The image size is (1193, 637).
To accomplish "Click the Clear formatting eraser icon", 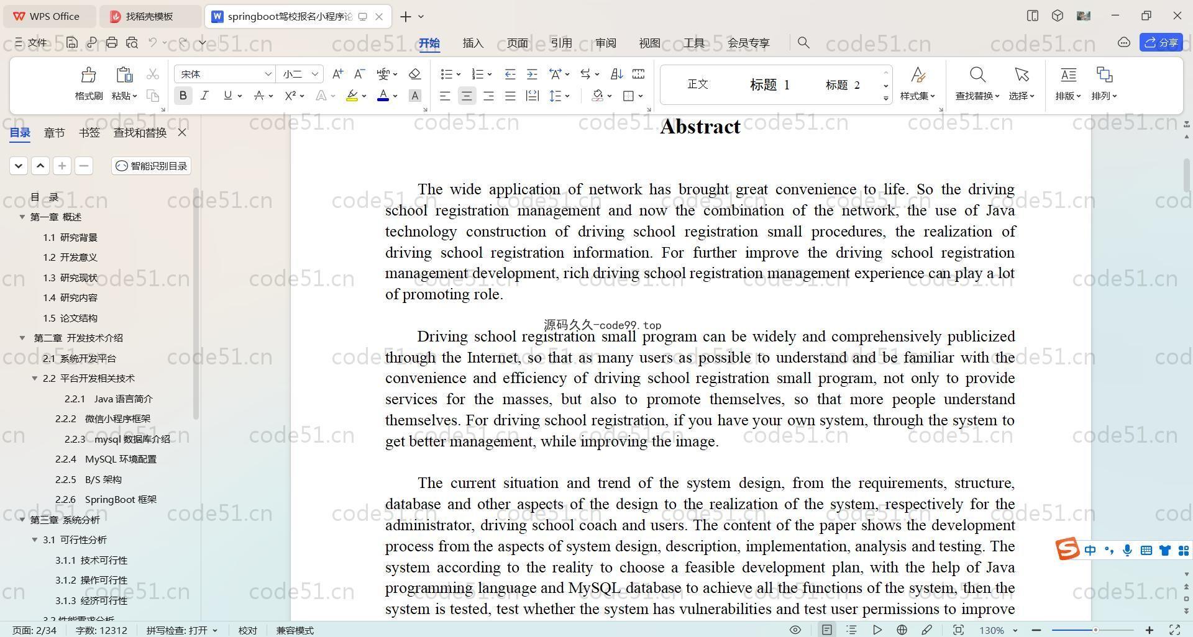I will 414,74.
